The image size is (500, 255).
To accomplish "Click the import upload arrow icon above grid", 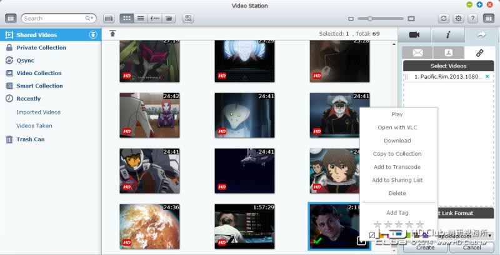I will [x=112, y=33].
